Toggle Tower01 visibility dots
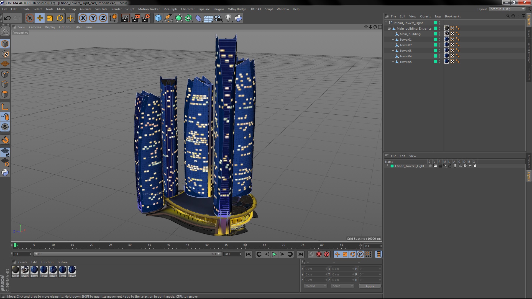 tap(439, 40)
